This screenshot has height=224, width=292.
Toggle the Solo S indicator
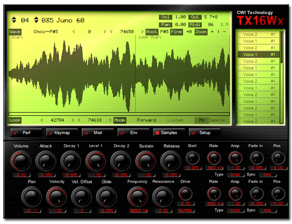click(222, 24)
